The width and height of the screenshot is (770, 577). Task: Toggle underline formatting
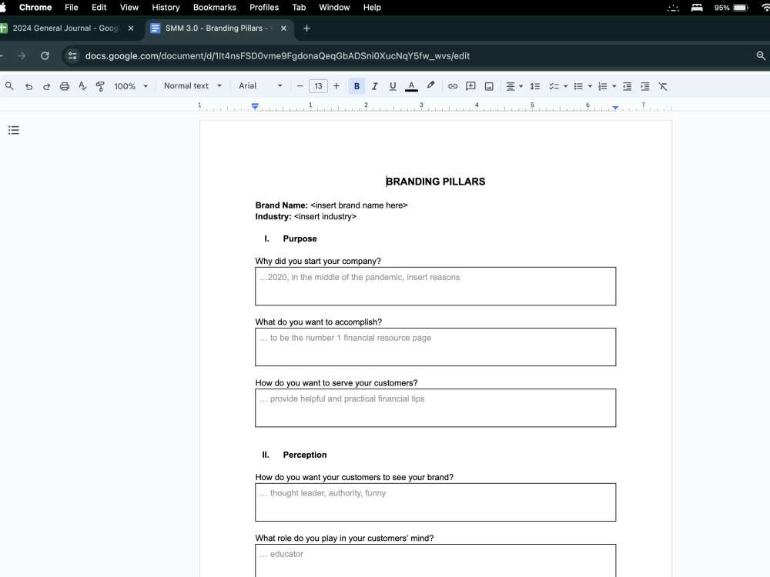(393, 86)
